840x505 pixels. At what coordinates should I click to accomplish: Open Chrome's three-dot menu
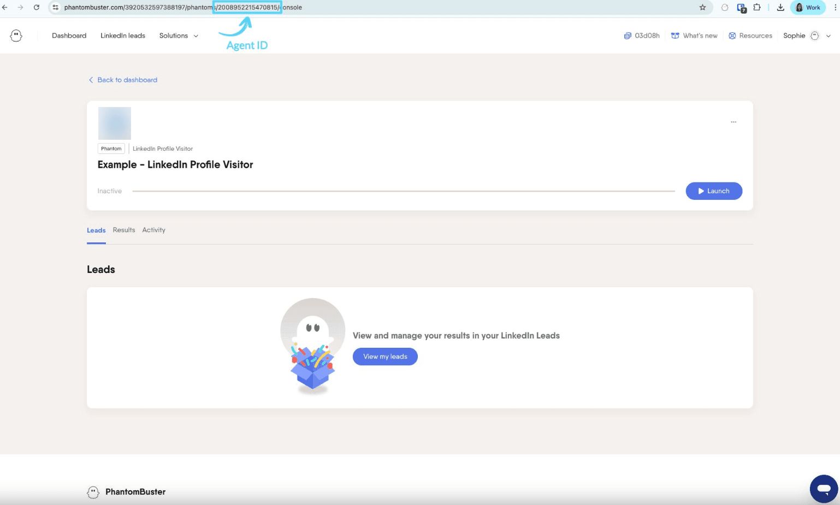coord(835,7)
